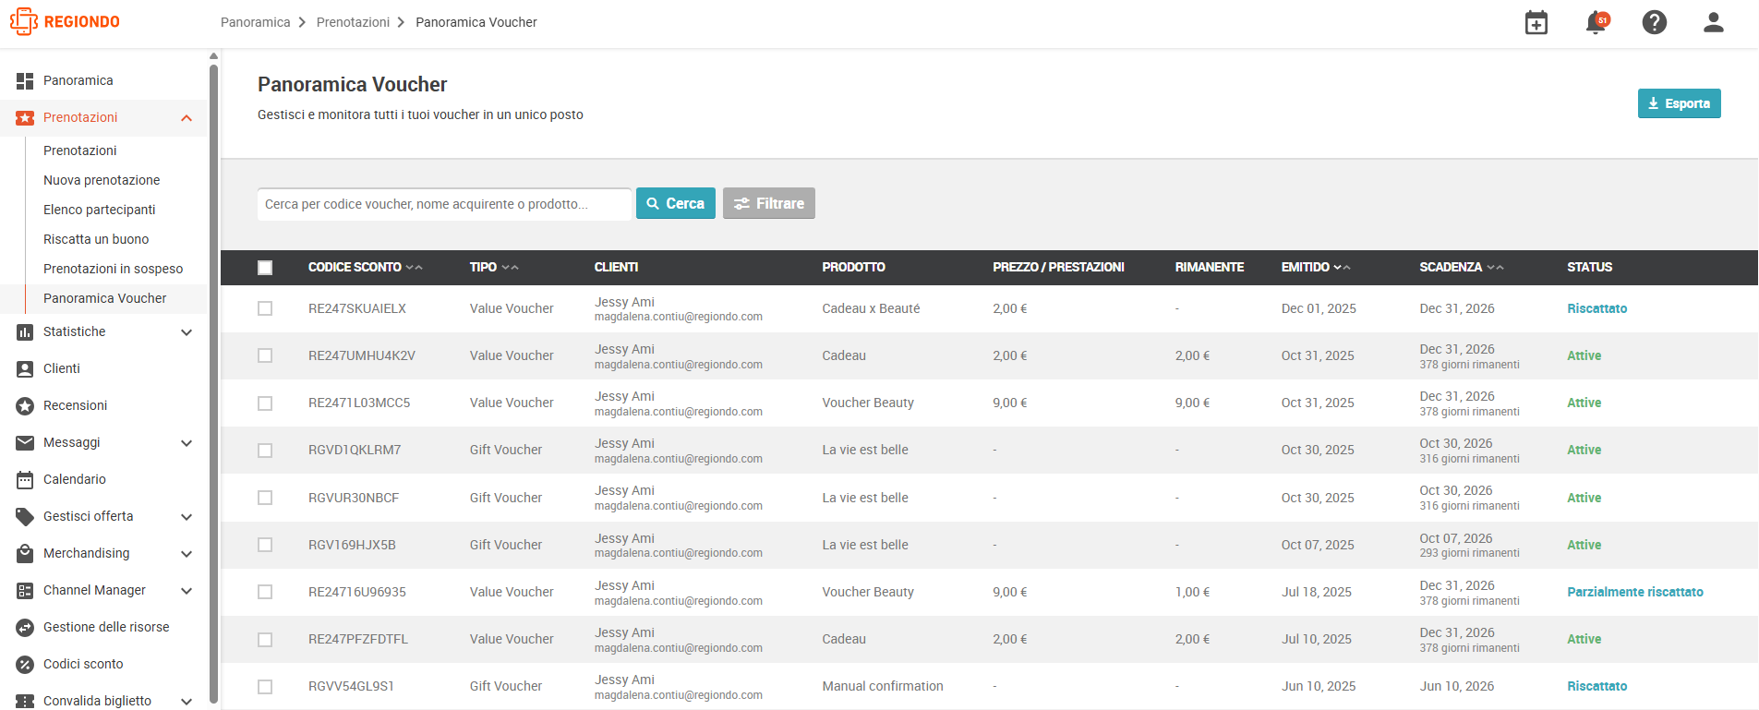This screenshot has width=1759, height=710.
Task: Click the Filtrare filter button
Action: point(769,203)
